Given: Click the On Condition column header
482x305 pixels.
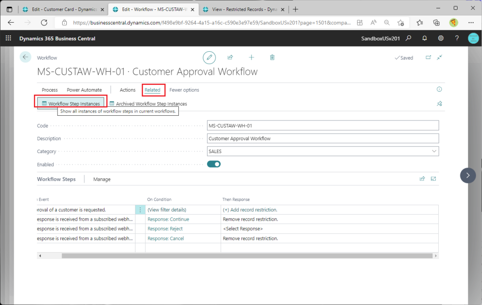Looking at the screenshot, I should 159,199.
